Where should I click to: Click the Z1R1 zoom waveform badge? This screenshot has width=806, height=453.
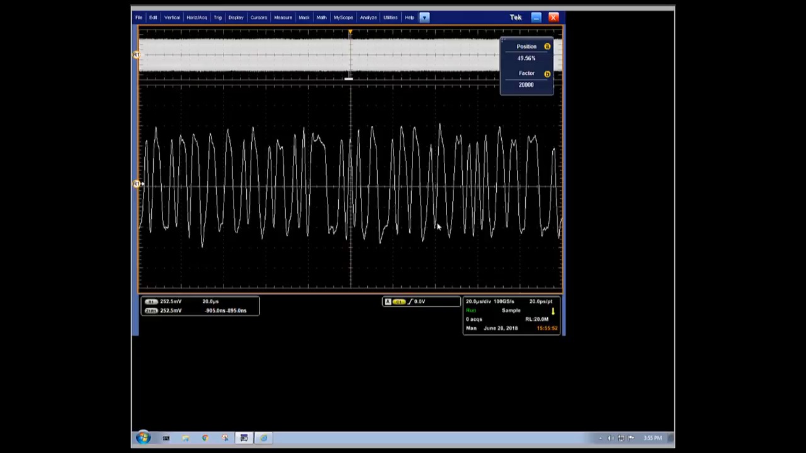tap(150, 310)
